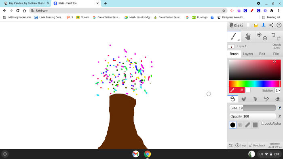Adjust the brush Size slider
The image size is (283, 159).
(x=252, y=108)
